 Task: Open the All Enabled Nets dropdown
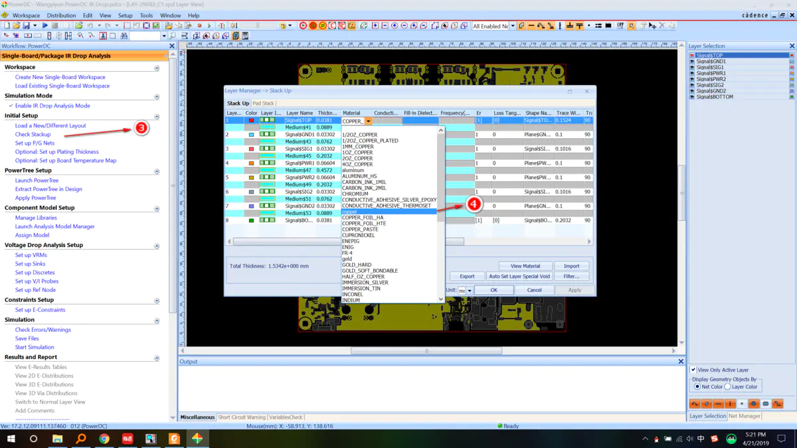[x=512, y=26]
